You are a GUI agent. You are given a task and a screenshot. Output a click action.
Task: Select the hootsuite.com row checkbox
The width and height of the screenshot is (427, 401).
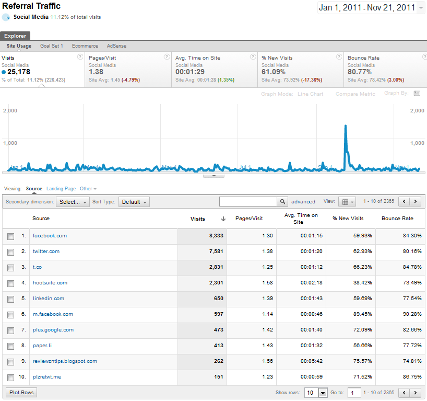coord(11,283)
